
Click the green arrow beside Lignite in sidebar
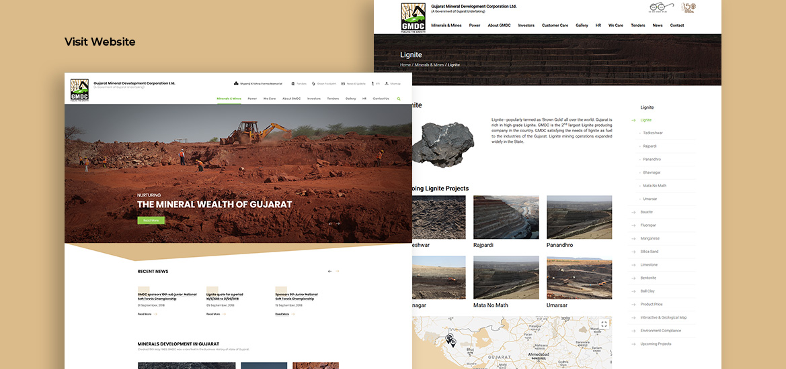[x=633, y=120]
